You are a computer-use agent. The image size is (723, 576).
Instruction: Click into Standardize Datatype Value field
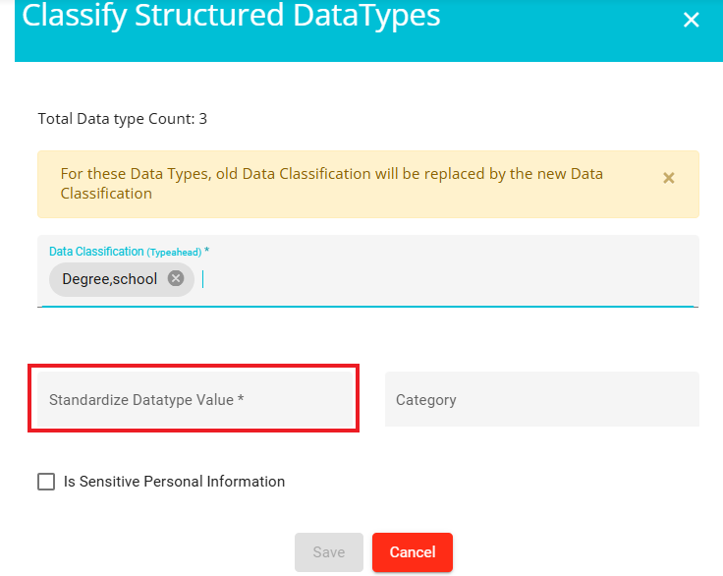(x=195, y=399)
